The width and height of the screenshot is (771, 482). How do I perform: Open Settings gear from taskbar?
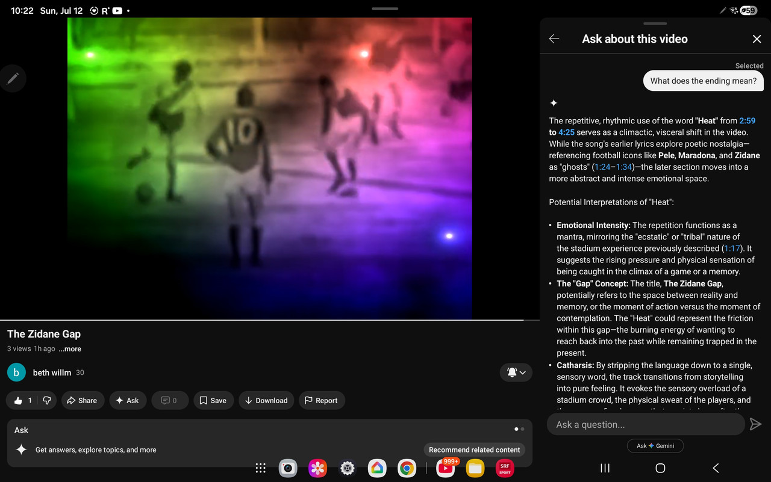click(x=347, y=468)
